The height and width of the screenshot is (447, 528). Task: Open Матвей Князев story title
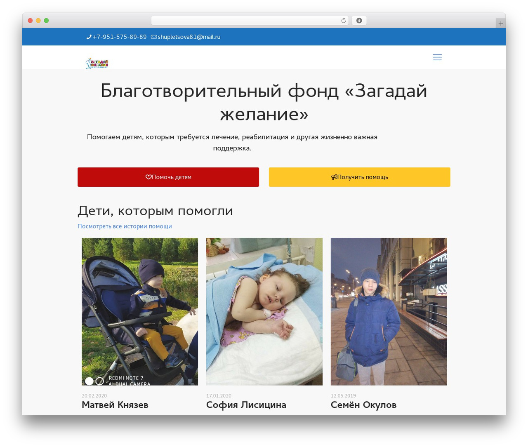point(115,405)
